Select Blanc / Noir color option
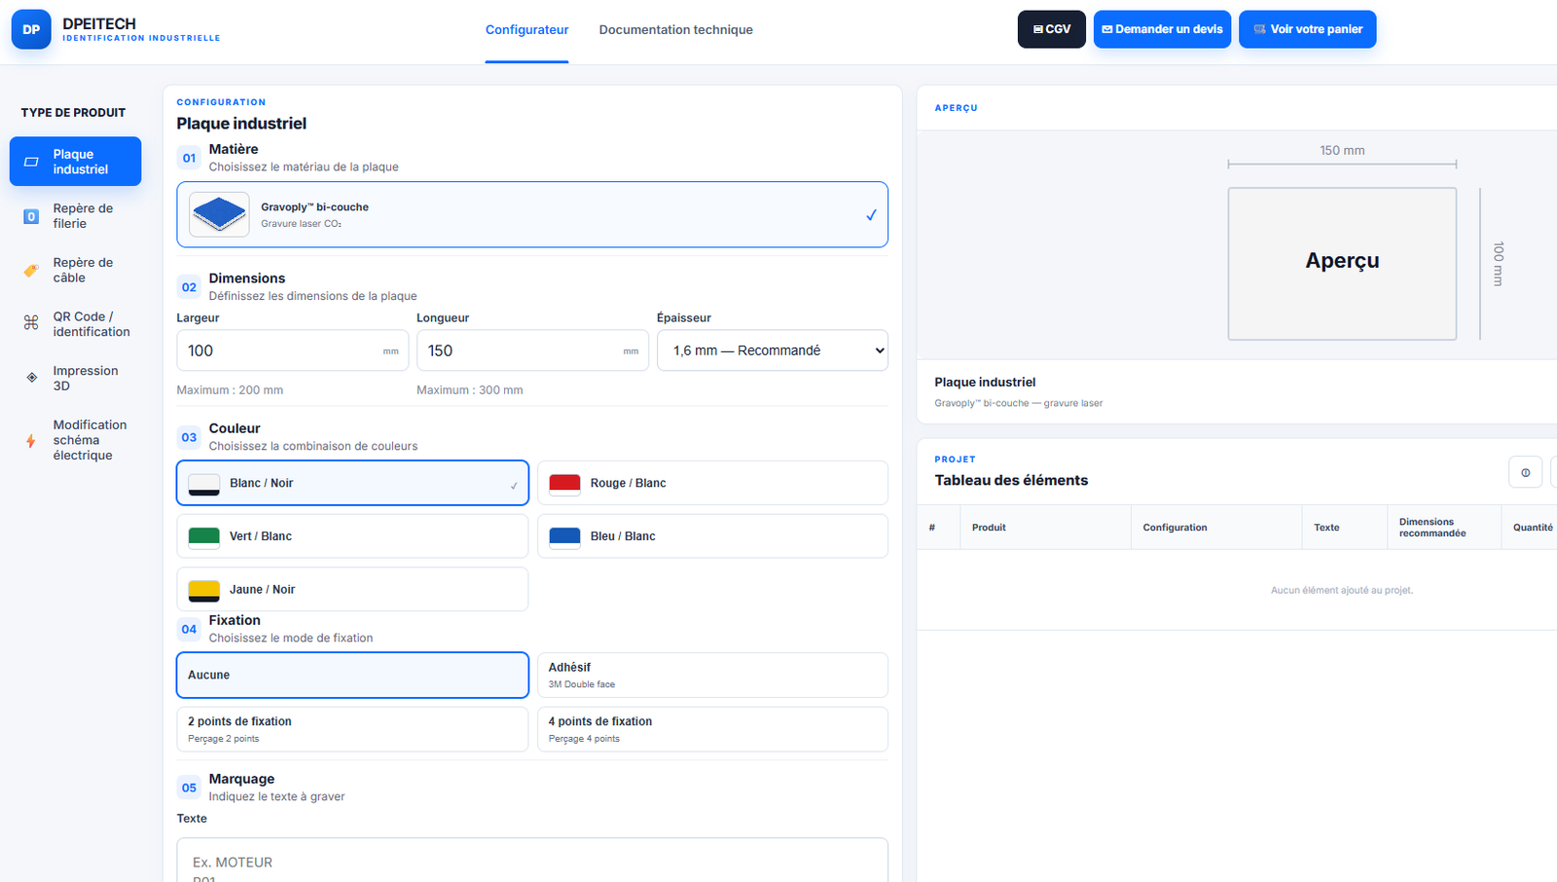The height and width of the screenshot is (882, 1557). 352,483
